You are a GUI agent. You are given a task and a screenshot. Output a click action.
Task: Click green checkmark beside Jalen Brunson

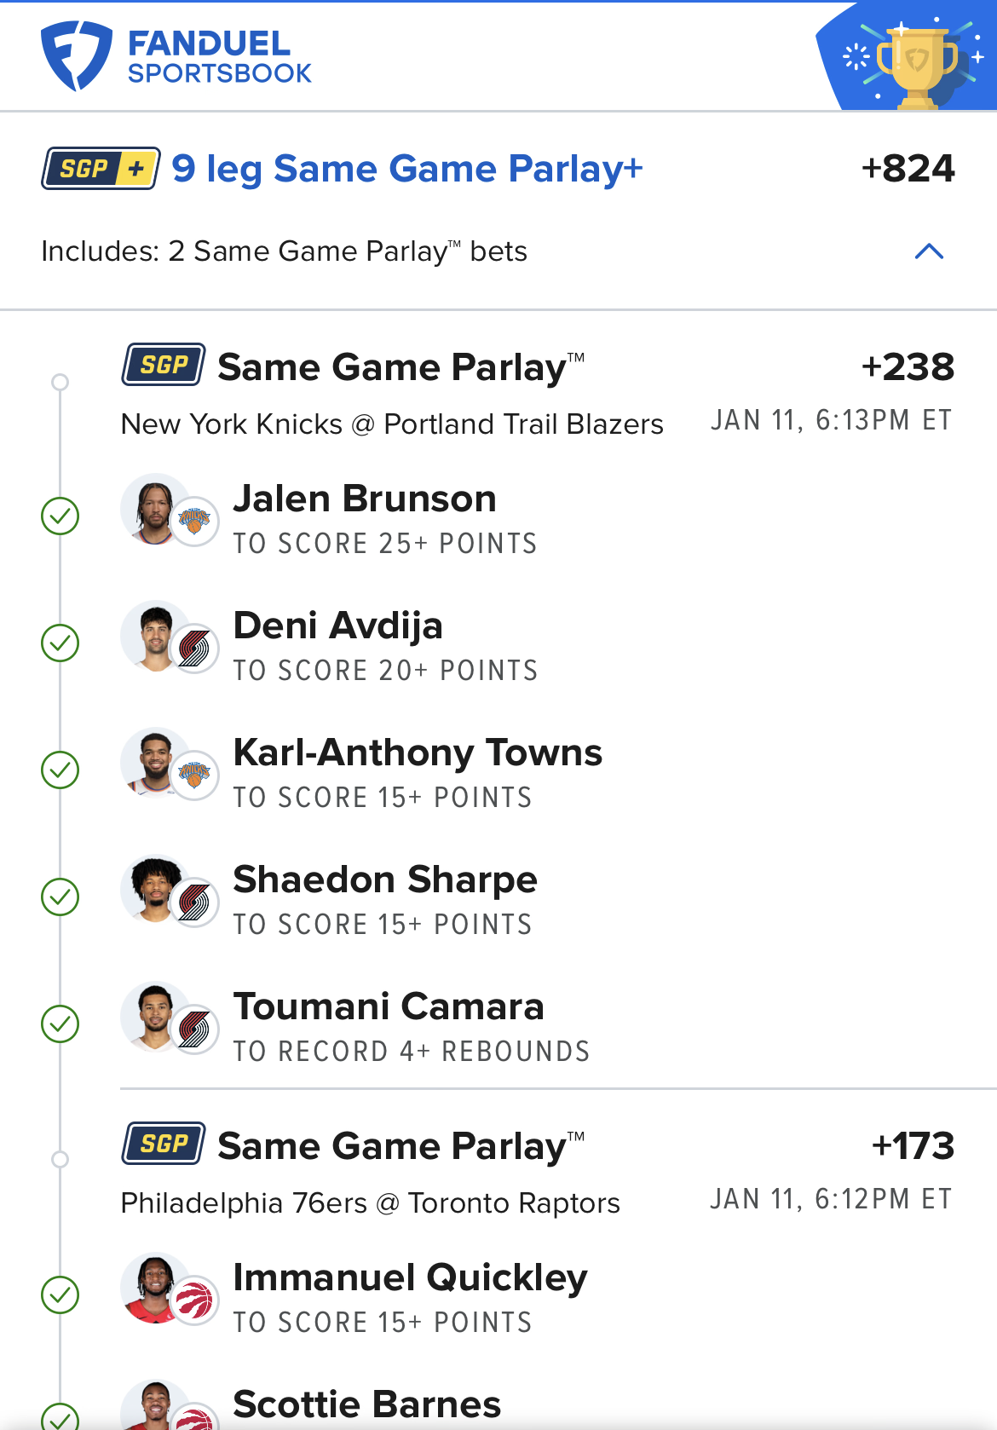[61, 516]
